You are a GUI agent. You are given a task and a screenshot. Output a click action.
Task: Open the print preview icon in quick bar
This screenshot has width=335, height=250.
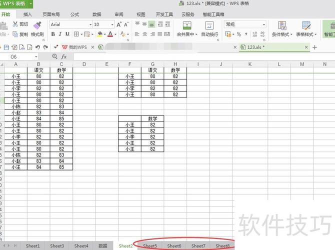pyautogui.click(x=29, y=47)
